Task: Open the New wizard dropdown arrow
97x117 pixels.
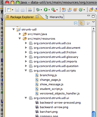Action: pyautogui.click(x=13, y=10)
